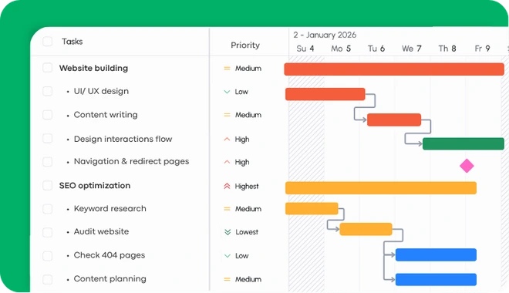Click the Medium priority icon for Website building
The image size is (509, 293).
[227, 68]
